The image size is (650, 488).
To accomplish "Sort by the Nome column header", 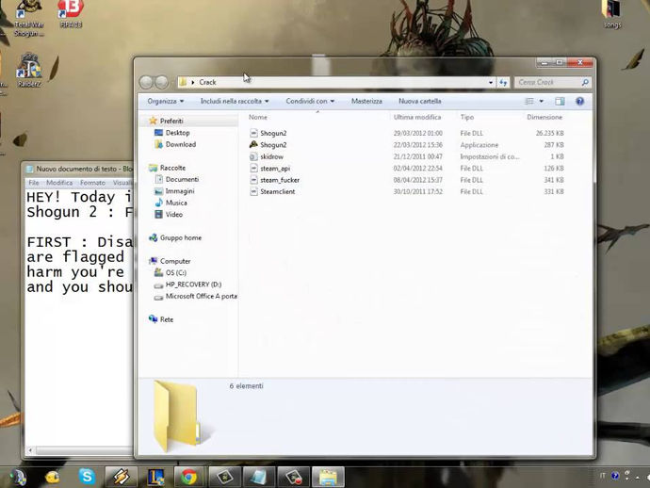I will (258, 118).
